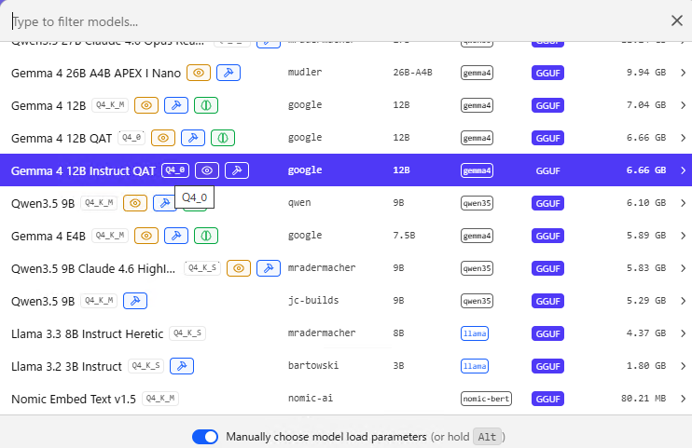This screenshot has height=448, width=692.
Task: Click the hammer icon beside Gemma 4 12B Q4_K_M
Action: point(176,105)
